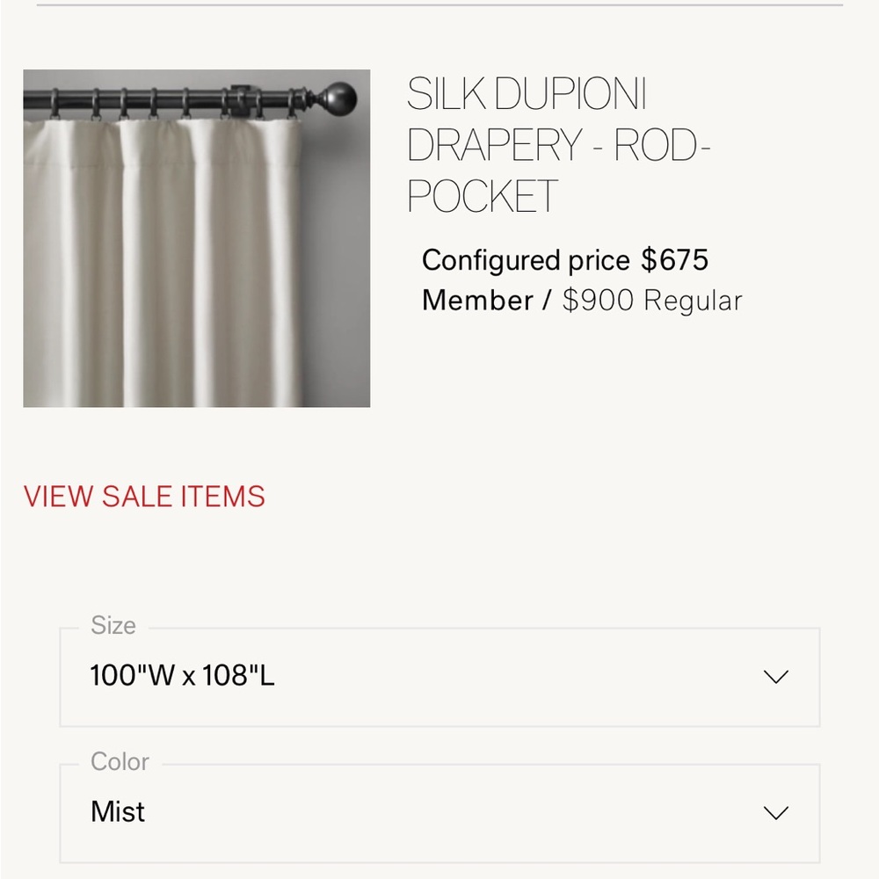Click the Color field label
Viewport: 879px width, 879px height.
coord(120,762)
